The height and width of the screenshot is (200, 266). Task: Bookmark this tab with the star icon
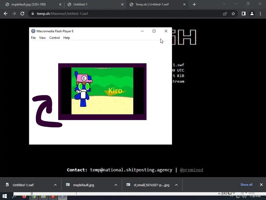(233, 14)
